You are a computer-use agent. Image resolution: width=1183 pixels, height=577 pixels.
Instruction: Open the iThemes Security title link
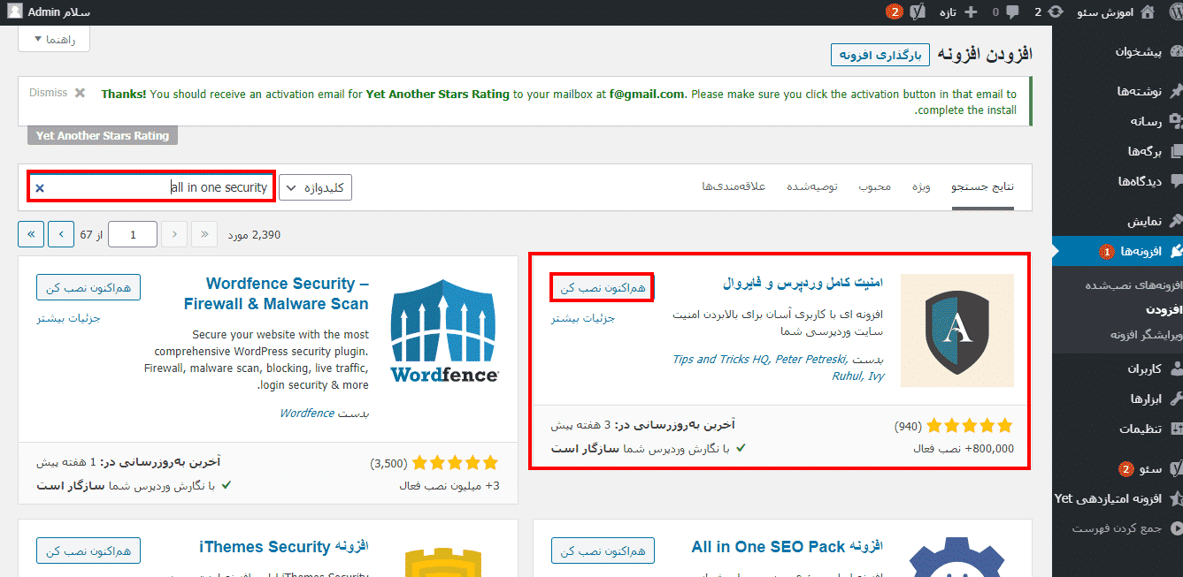(x=283, y=548)
